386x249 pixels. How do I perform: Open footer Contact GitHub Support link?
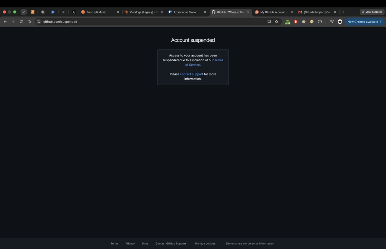[171, 244]
